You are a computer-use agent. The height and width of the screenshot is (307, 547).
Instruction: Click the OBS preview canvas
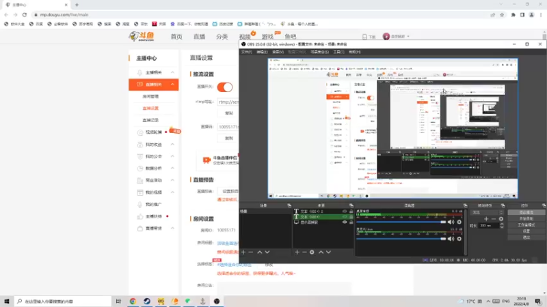[392, 128]
